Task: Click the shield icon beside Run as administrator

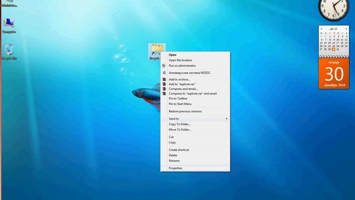Action: click(164, 66)
